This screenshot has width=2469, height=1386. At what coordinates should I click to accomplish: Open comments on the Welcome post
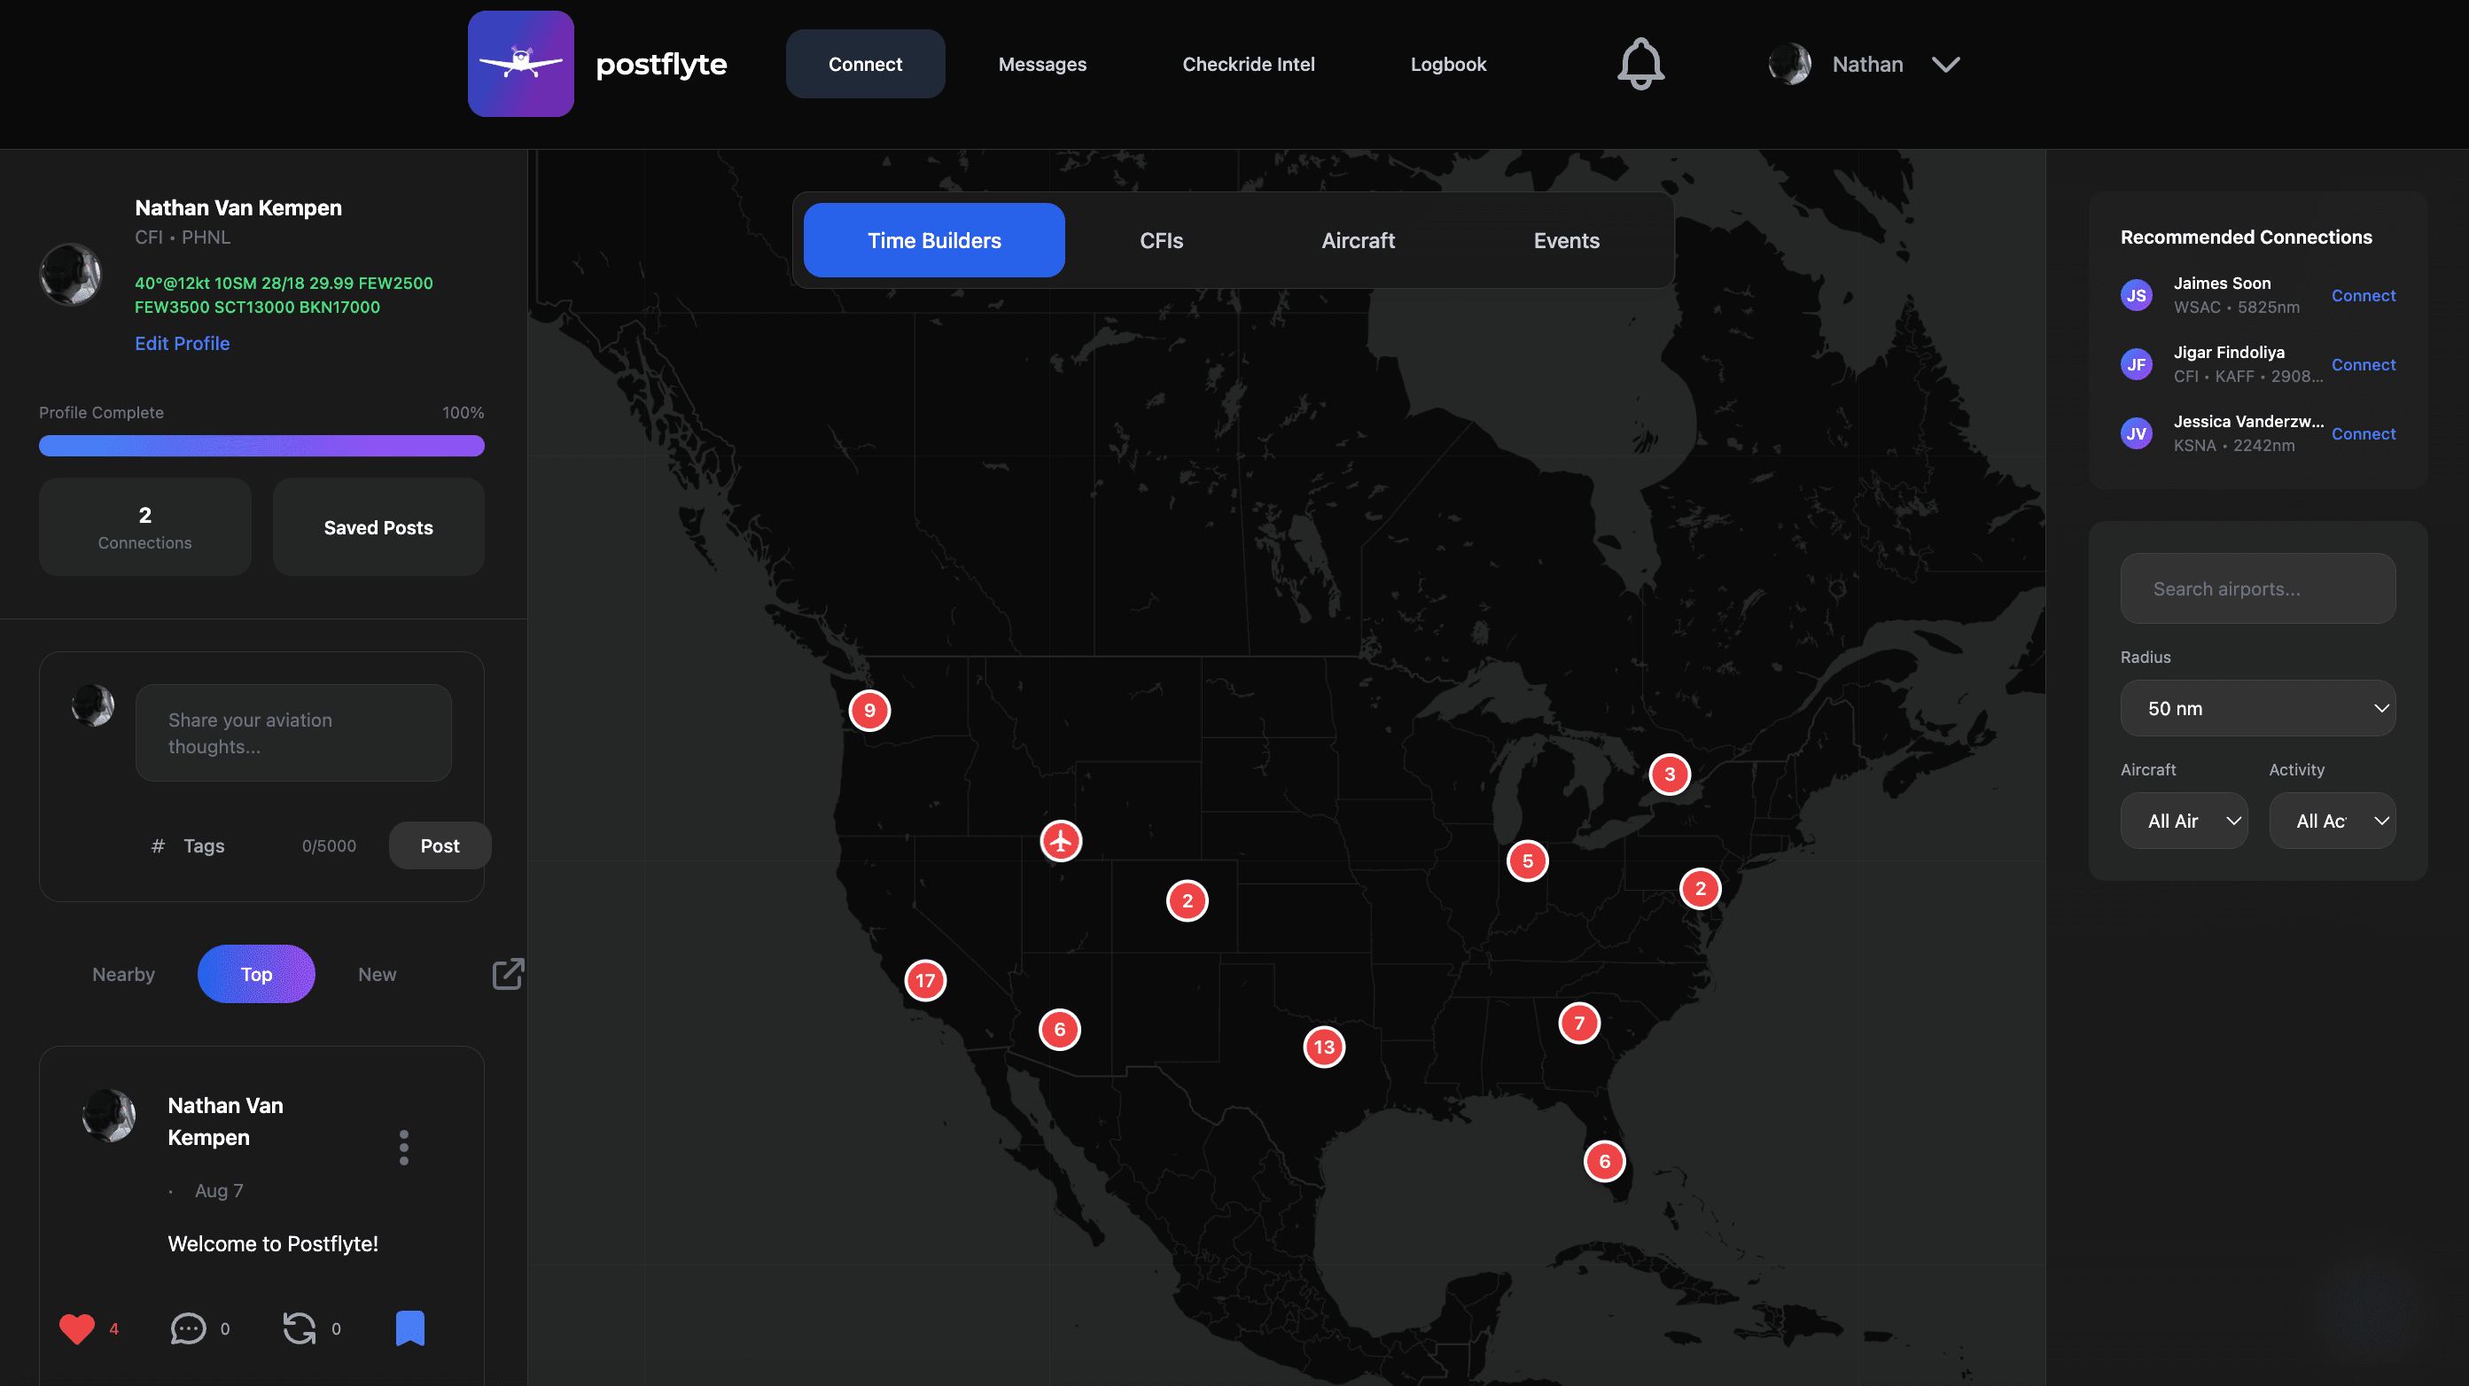pyautogui.click(x=188, y=1328)
